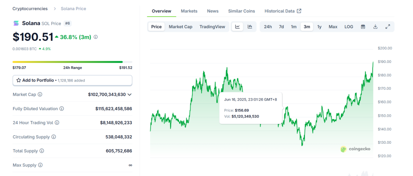Click the #6 rank badge
413x176 pixels.
68,23
